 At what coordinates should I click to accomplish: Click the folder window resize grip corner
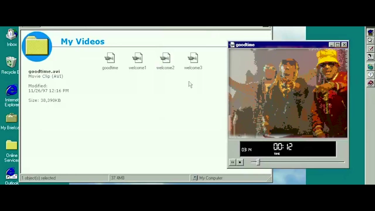pos(269,179)
